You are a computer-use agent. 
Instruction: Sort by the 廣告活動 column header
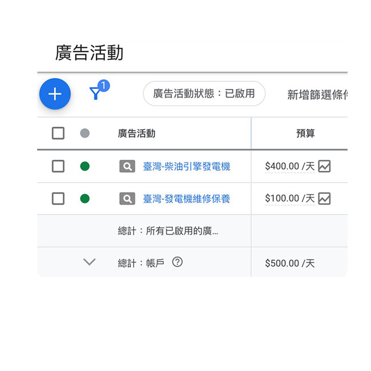(136, 134)
